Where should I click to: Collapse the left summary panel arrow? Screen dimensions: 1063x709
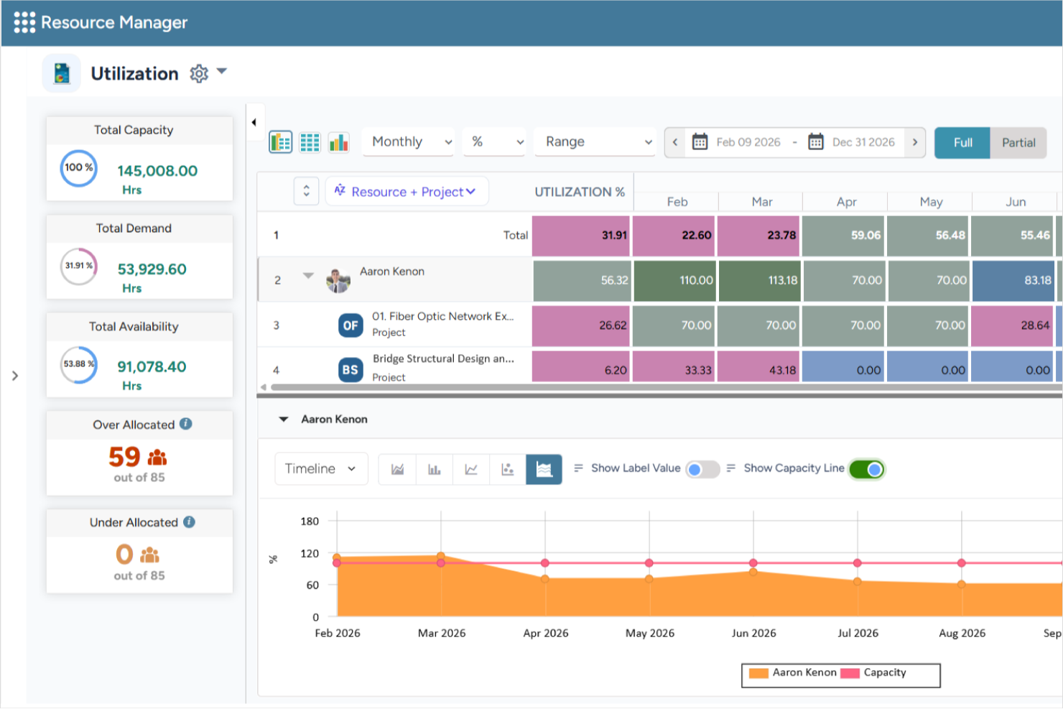254,122
